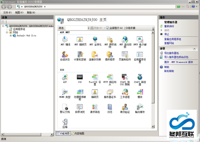Open the 默认文档 icon
Viewport: 200px width, 142px height.
coord(65,108)
